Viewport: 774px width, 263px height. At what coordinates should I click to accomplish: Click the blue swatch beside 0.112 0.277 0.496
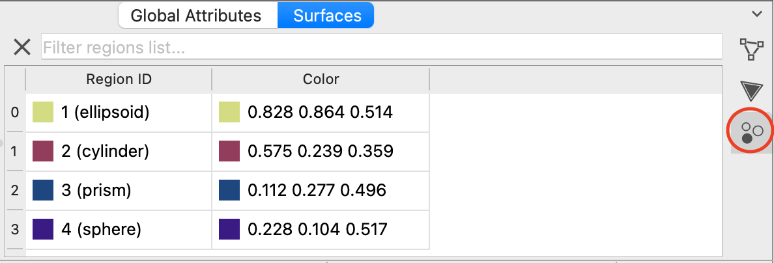[x=229, y=190]
